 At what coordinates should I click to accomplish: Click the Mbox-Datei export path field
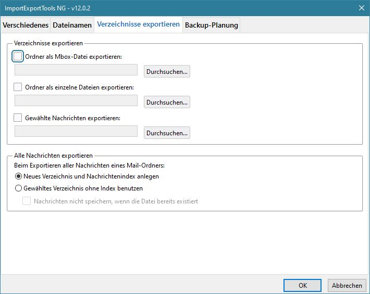[76, 70]
